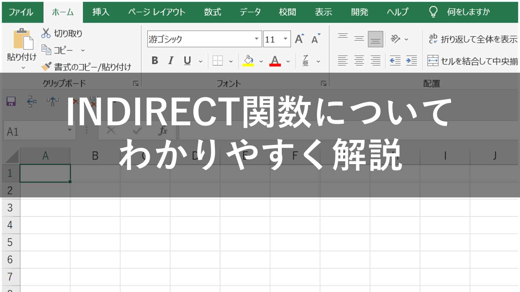The height and width of the screenshot is (292, 520).
Task: Click the formula bar cancel X icon
Action: click(x=111, y=131)
